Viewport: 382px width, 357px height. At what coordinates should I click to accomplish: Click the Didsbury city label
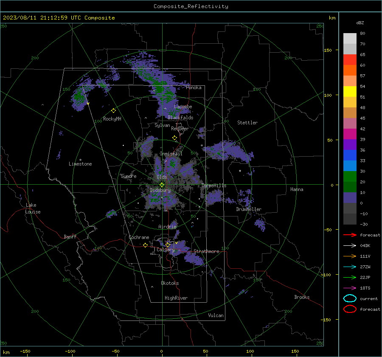160,190
